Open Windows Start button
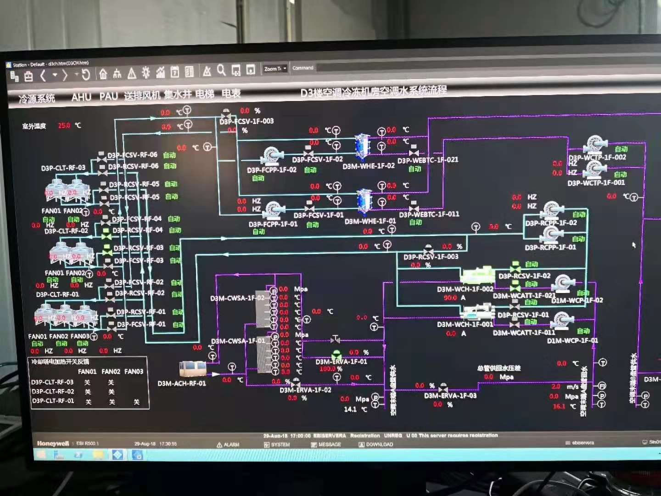661x496 pixels. [x=40, y=455]
